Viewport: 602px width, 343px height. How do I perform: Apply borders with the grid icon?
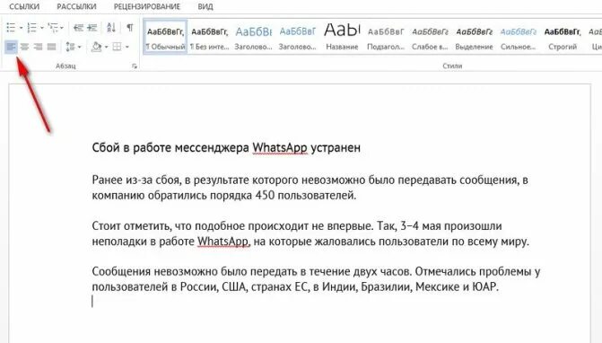click(x=117, y=47)
